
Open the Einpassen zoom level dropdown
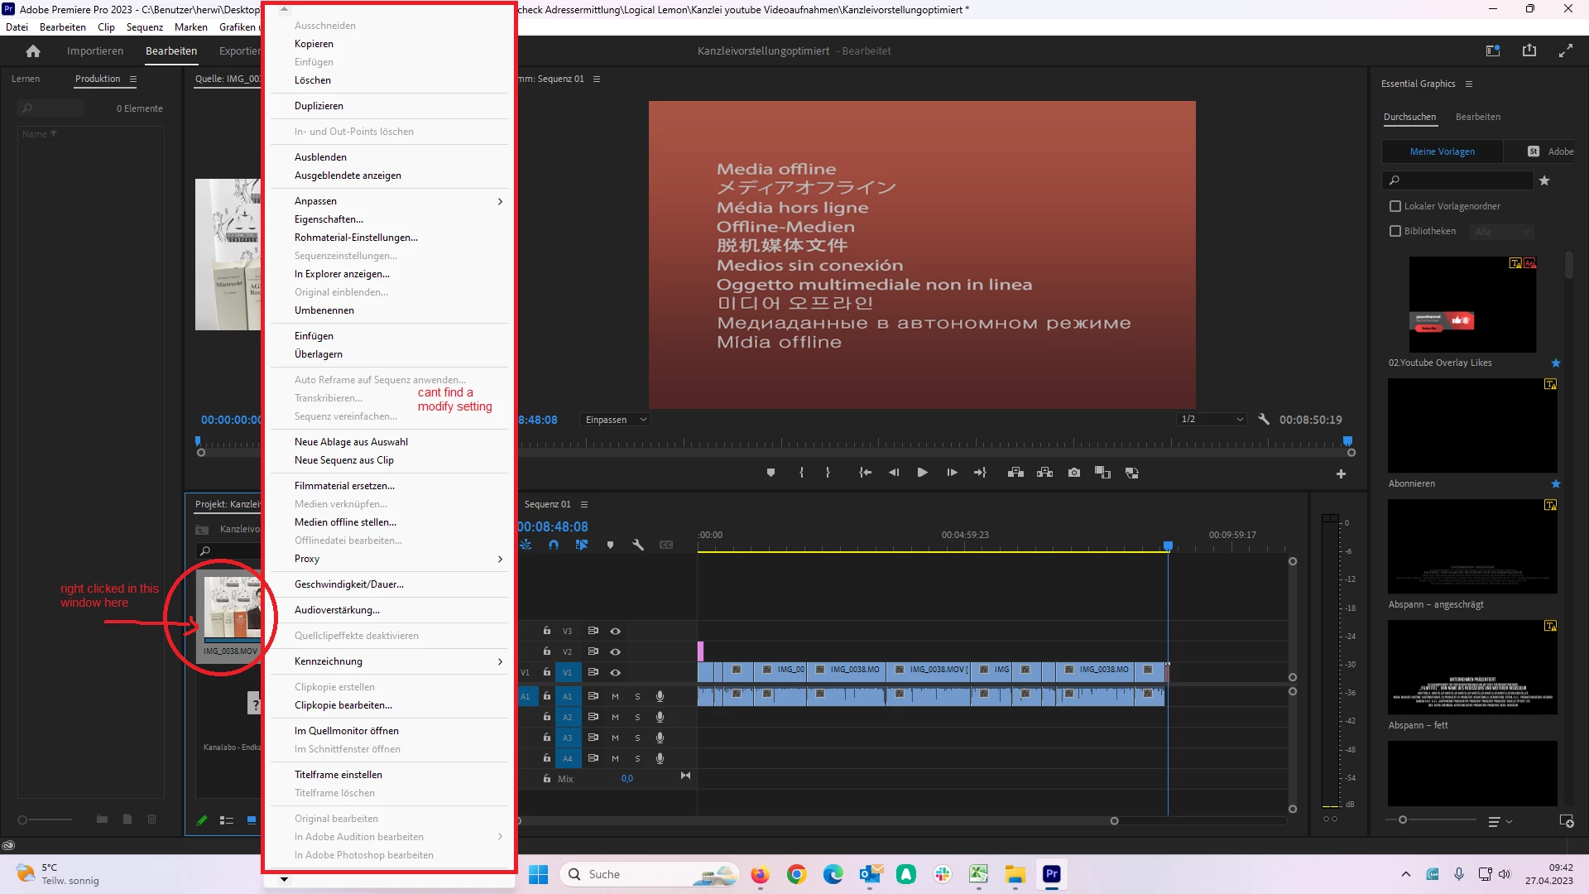click(615, 420)
